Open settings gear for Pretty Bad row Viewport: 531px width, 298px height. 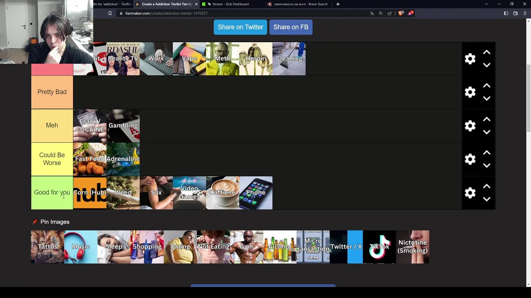click(x=470, y=92)
